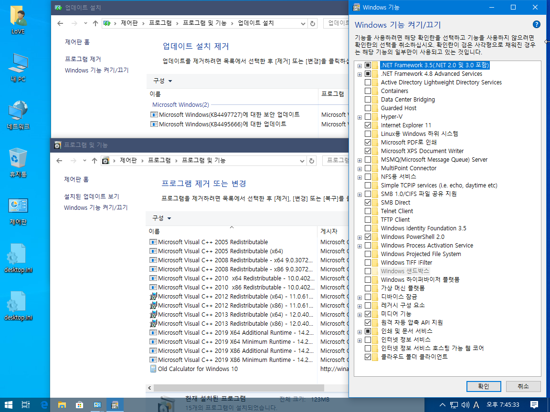Screen dimensions: 550x412
Task: Expand .NET Framework 3.5 tree node
Action: [x=360, y=66]
